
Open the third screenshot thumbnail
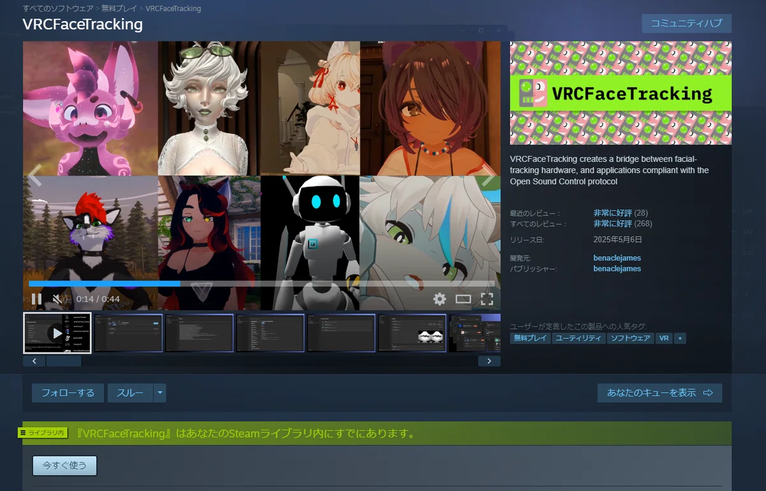199,333
